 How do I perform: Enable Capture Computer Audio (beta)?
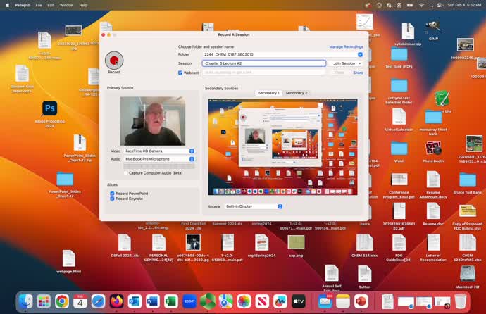[x=126, y=172]
